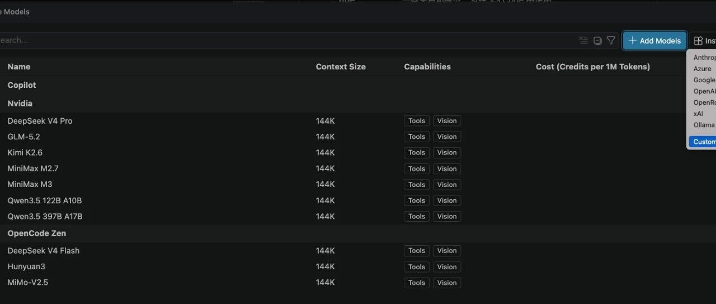Click the 144K context size of Kimi K2.6
The height and width of the screenshot is (304, 716).
click(326, 152)
